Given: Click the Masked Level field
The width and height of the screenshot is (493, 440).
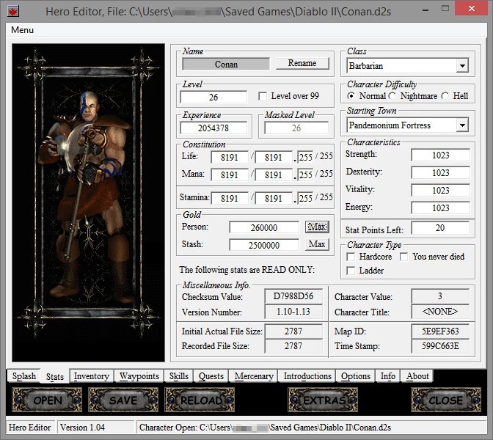Looking at the screenshot, I should 296,128.
